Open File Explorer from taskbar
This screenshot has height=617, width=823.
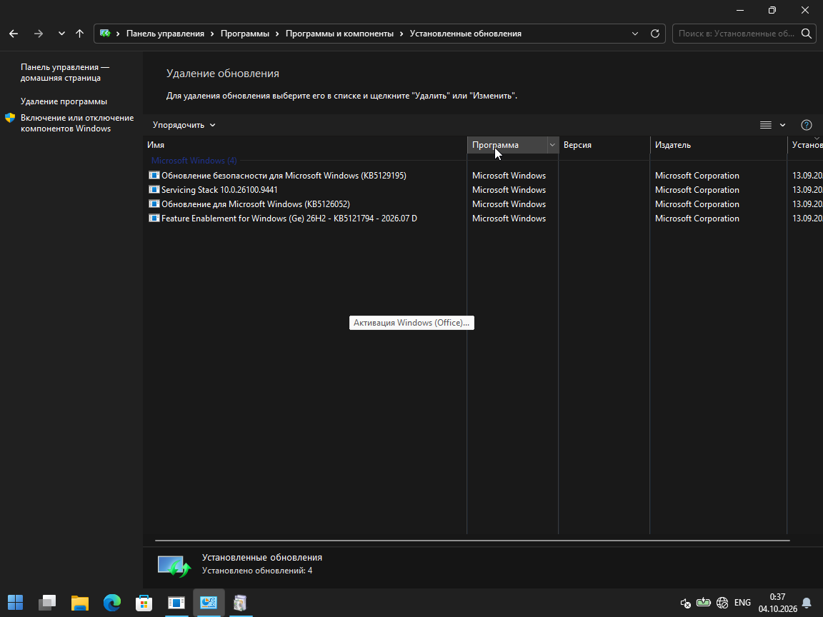click(80, 602)
